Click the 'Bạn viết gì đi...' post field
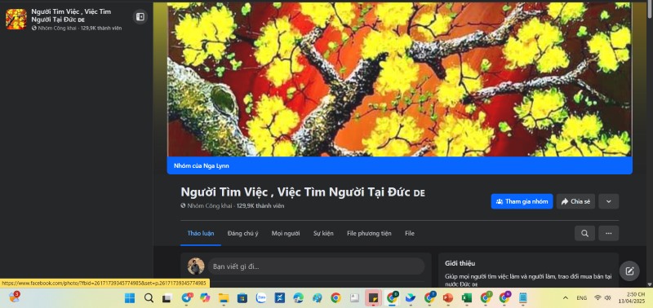 [317, 266]
